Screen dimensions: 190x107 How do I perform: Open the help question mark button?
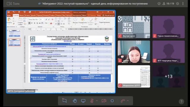coord(181,102)
